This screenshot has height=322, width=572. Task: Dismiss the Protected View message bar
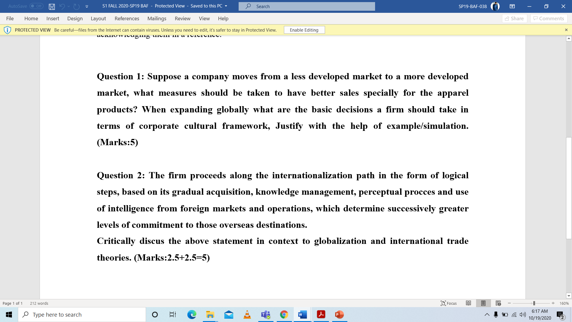tap(566, 30)
